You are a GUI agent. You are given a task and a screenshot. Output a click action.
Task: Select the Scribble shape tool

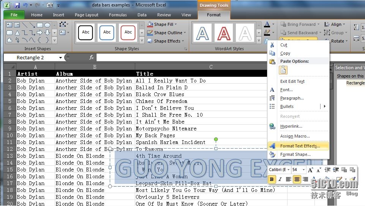pyautogui.click(x=17, y=40)
